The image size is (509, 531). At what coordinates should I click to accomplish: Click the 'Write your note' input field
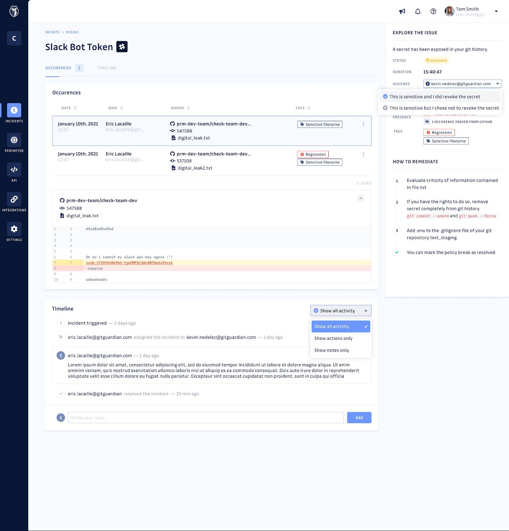click(206, 417)
